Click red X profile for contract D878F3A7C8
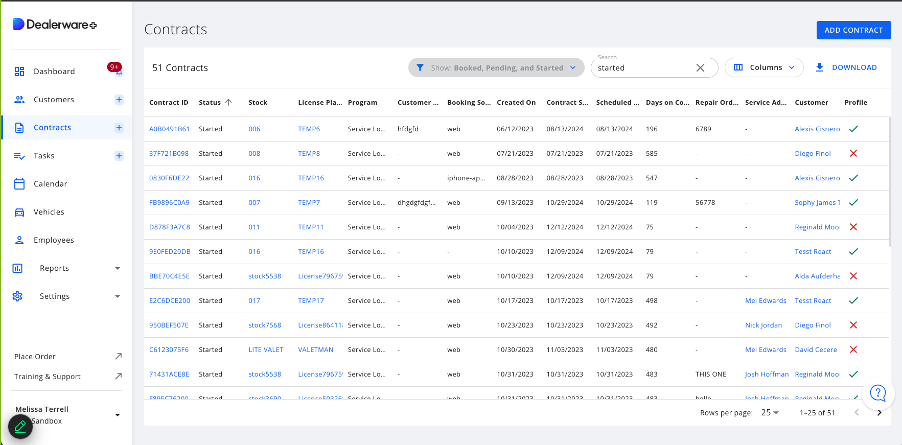The height and width of the screenshot is (445, 902). [853, 227]
